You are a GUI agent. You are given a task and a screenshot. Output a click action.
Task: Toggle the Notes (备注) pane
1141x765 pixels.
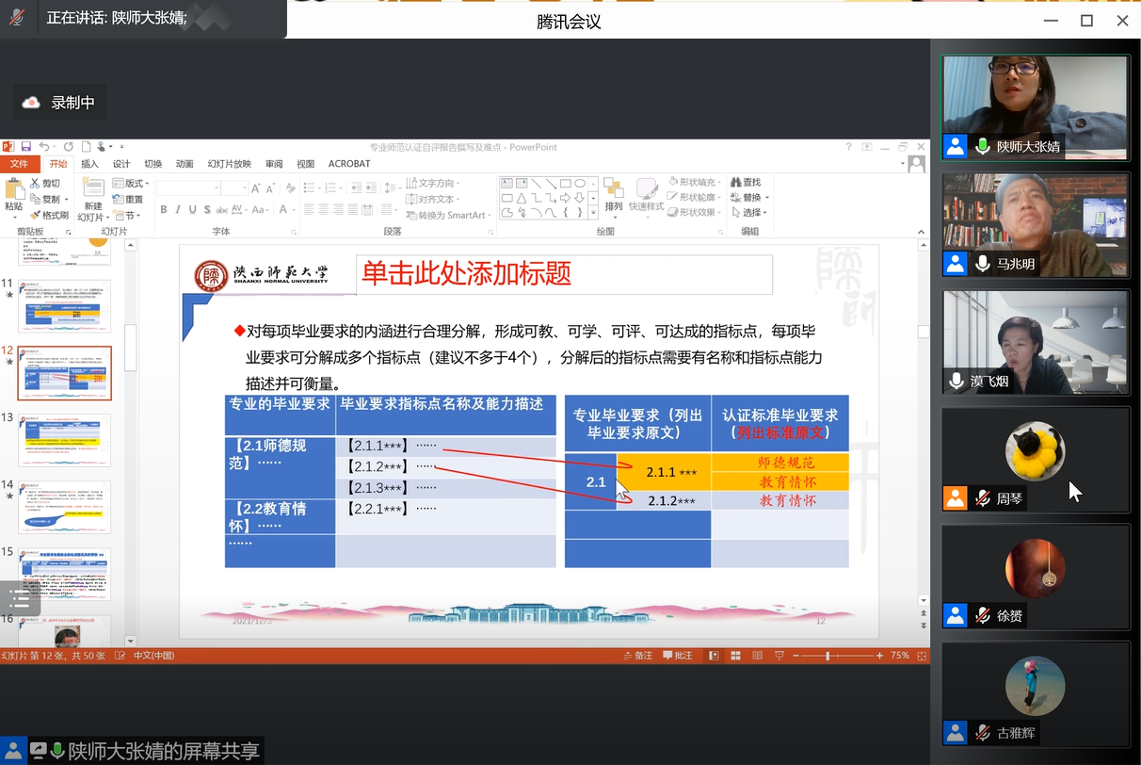coord(637,656)
